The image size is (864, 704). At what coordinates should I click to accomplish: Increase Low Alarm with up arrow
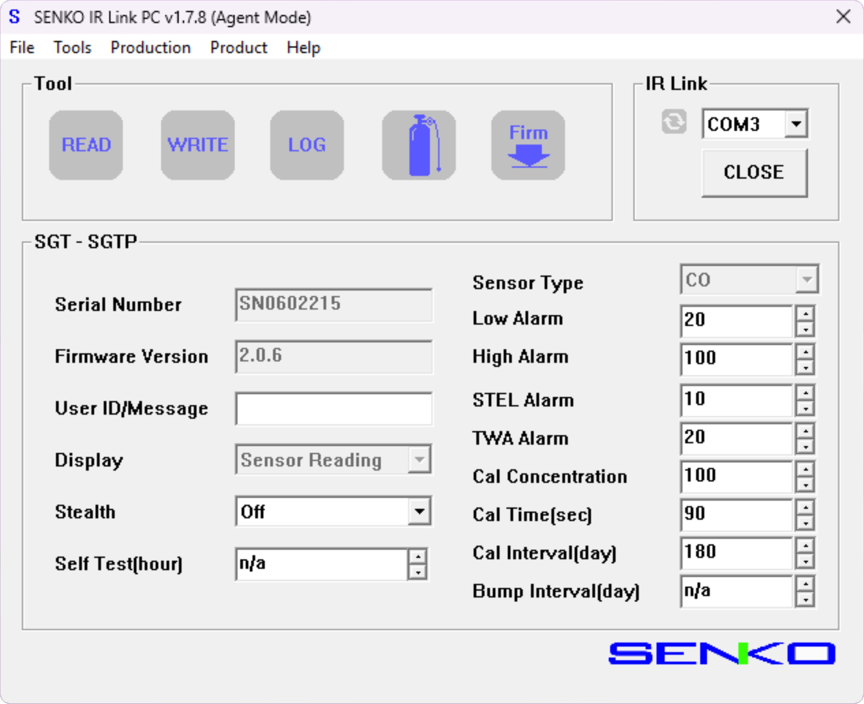(806, 314)
